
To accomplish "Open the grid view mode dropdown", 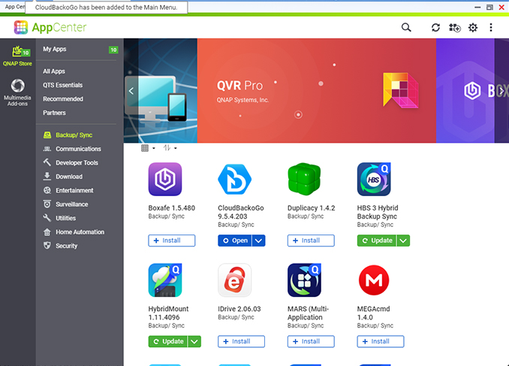I will 148,149.
